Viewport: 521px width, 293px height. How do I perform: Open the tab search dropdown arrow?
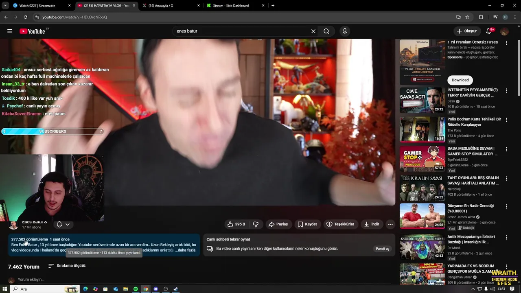5,6
